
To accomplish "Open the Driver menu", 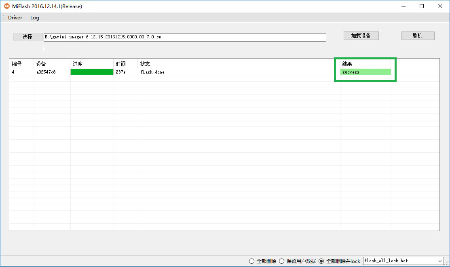I will click(15, 17).
